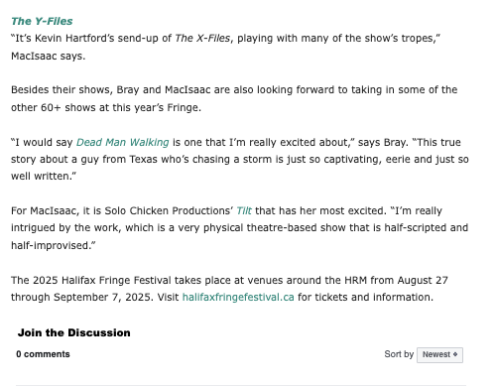Click the 0 comments count label
The height and width of the screenshot is (387, 496).
(43, 354)
